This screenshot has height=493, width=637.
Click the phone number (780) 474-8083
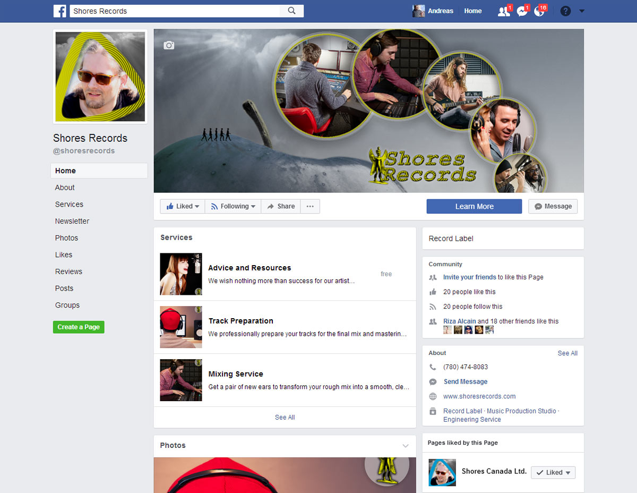pos(466,367)
